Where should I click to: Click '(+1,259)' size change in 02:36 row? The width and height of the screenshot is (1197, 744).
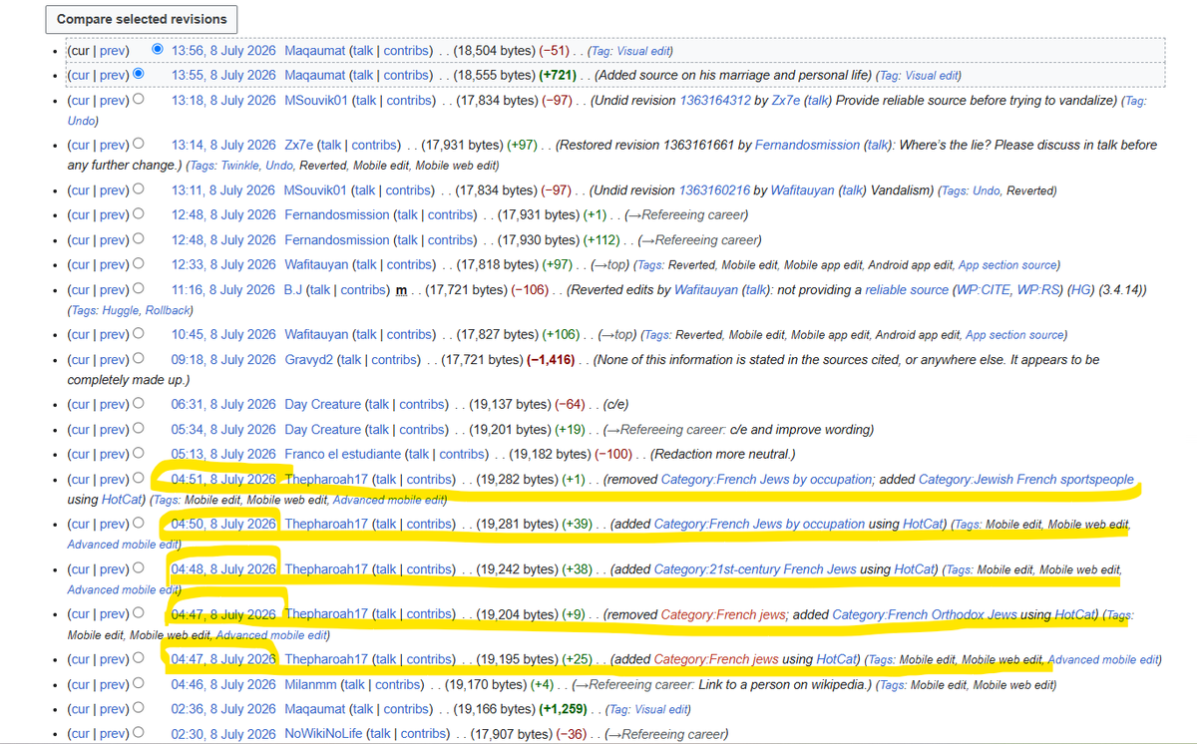pos(562,709)
